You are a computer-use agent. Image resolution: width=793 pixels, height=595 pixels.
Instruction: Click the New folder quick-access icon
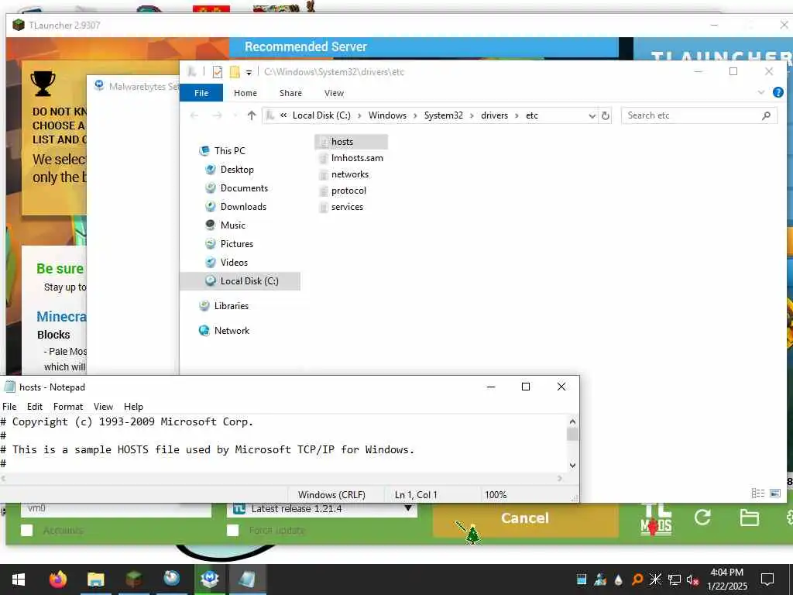pyautogui.click(x=235, y=72)
